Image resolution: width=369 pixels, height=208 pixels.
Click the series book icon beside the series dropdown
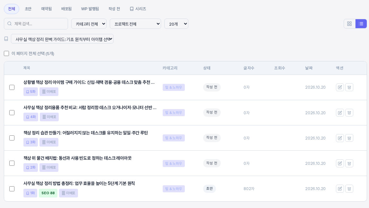click(x=6, y=39)
